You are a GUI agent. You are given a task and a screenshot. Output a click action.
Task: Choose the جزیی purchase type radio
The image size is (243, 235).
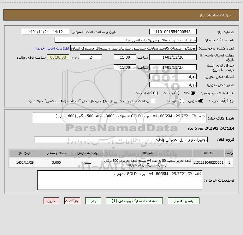(x=201, y=101)
